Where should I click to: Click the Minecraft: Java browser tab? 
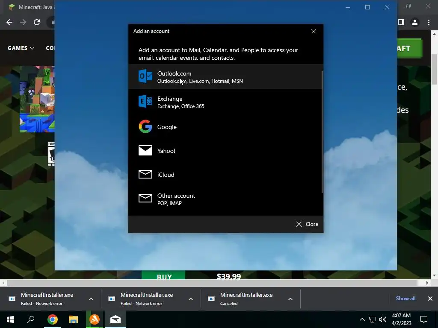31,7
